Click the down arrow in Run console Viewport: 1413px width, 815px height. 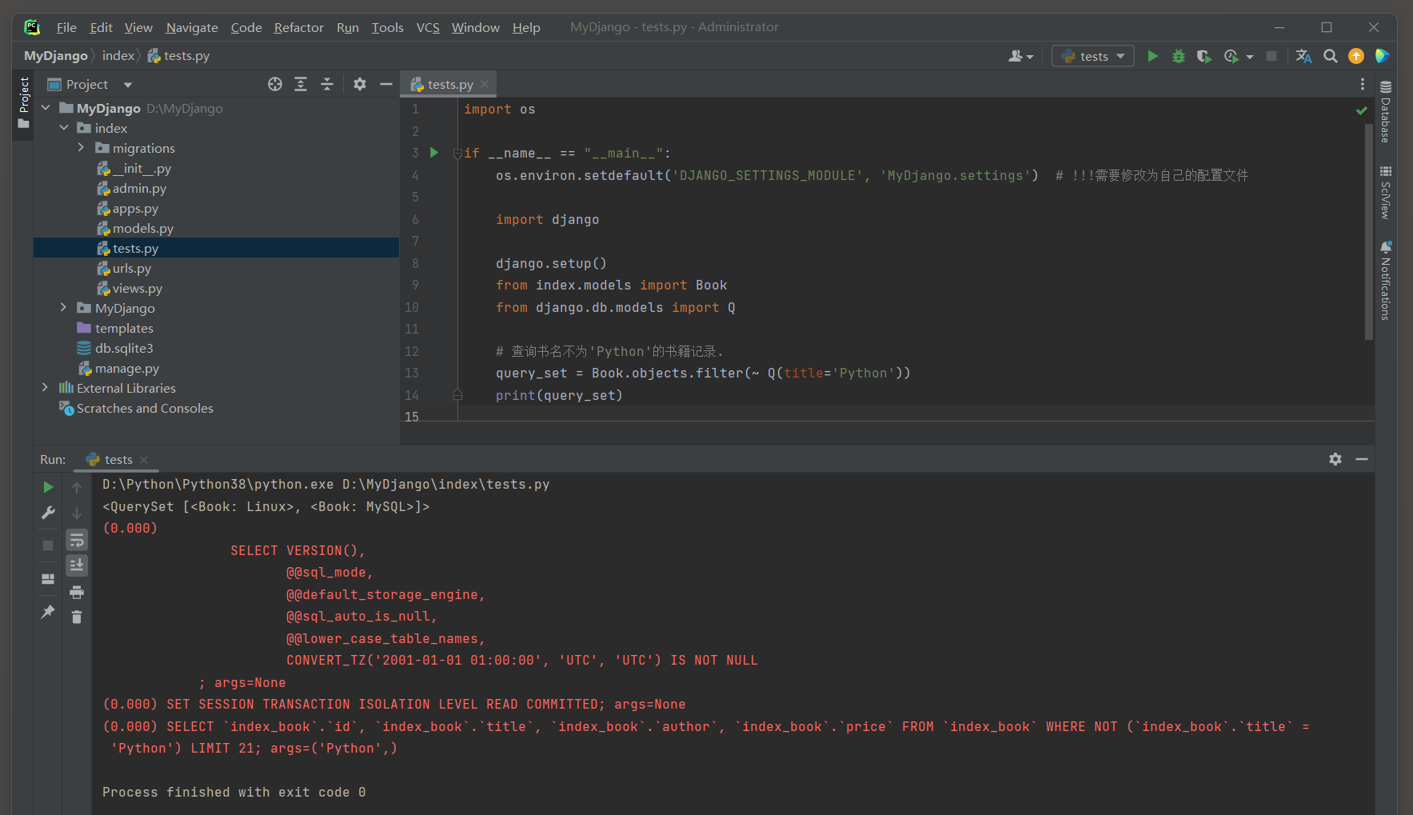pyautogui.click(x=77, y=513)
